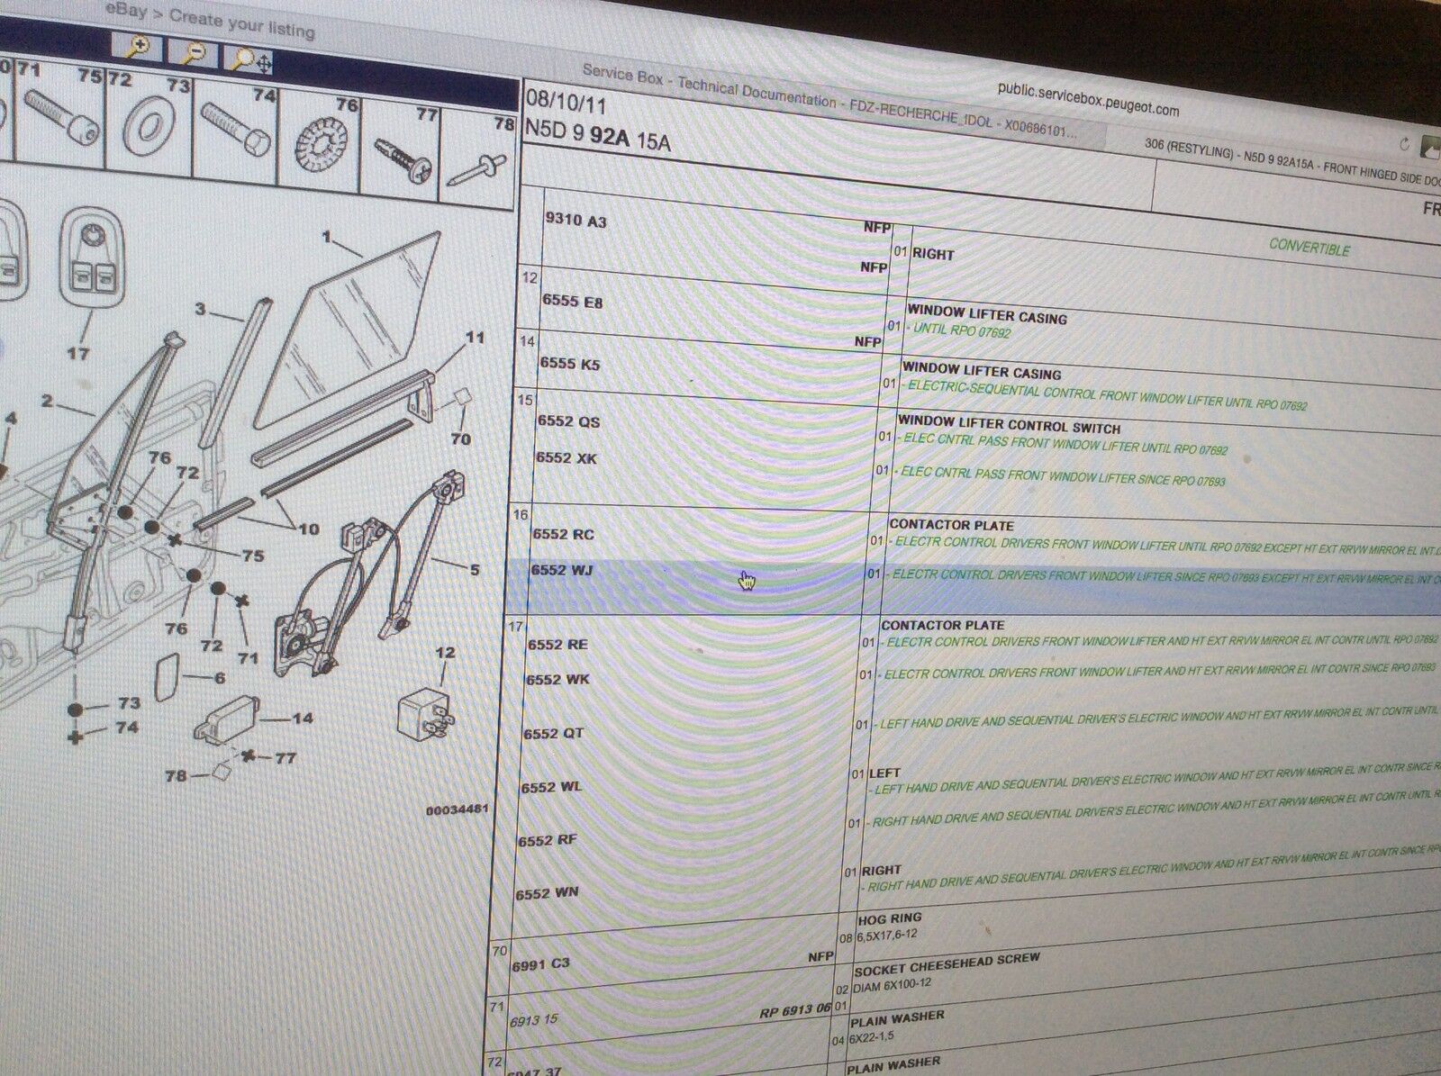Image resolution: width=1441 pixels, height=1076 pixels.
Task: Click part number 6552 WK
Action: (x=557, y=680)
